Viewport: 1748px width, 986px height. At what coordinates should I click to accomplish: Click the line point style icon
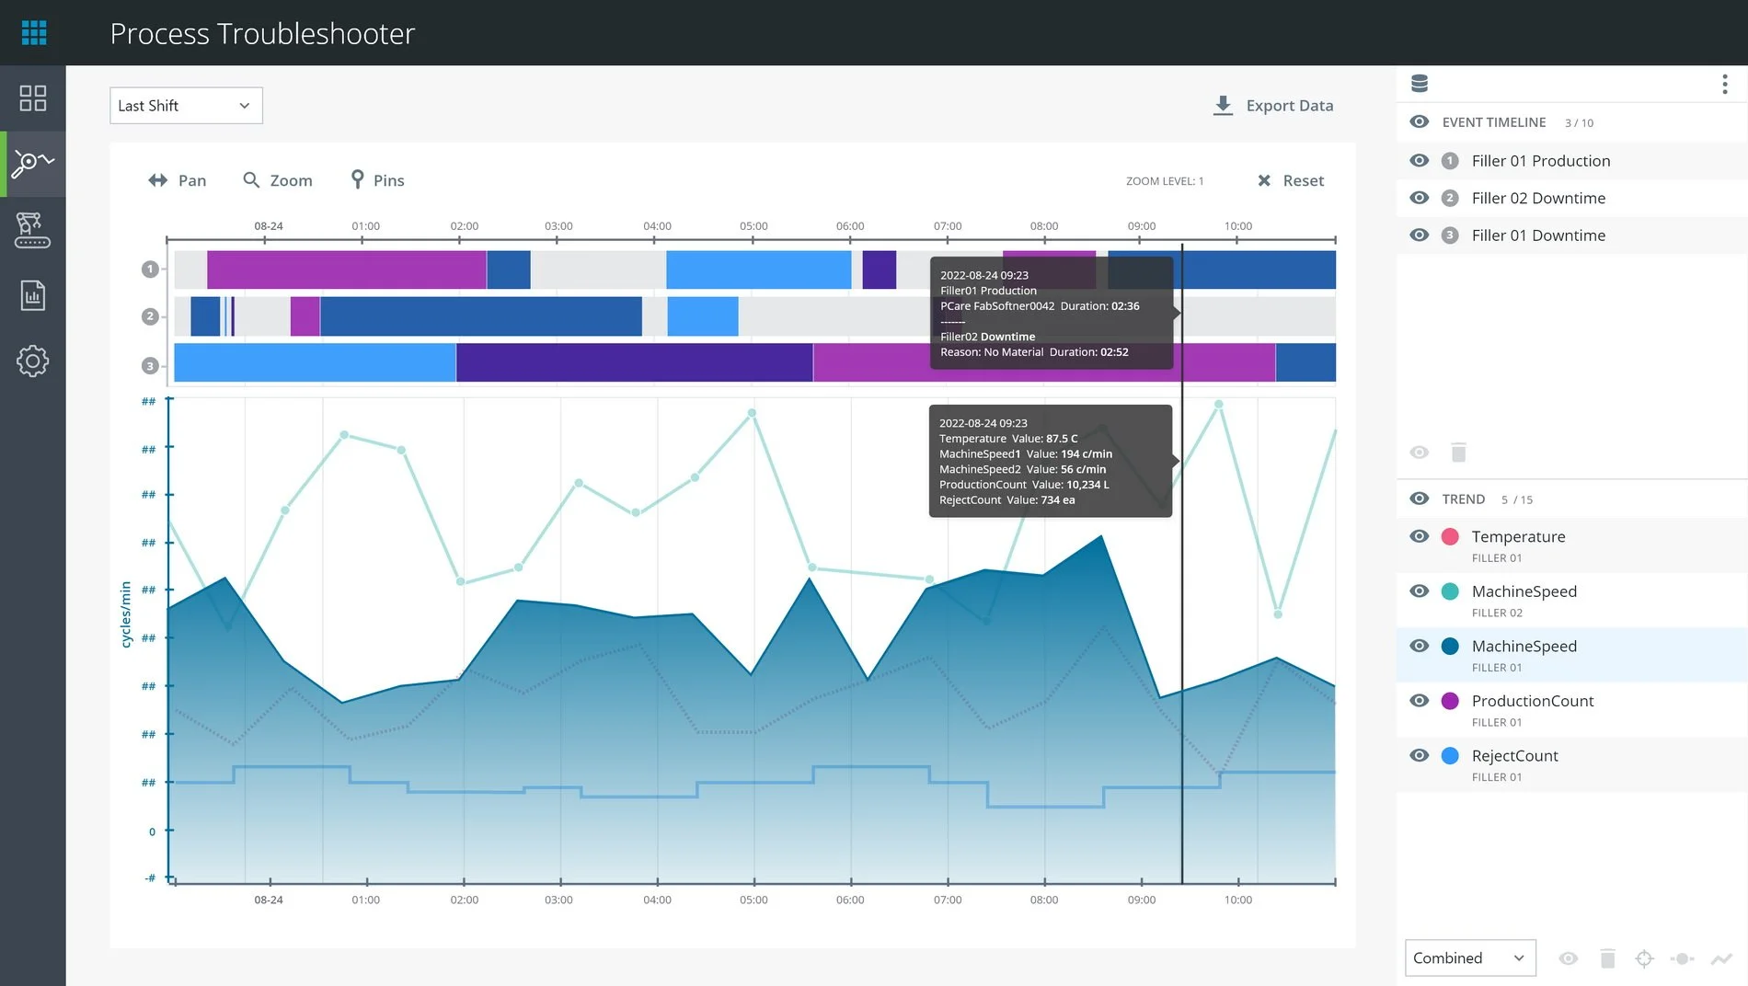[x=1683, y=958]
